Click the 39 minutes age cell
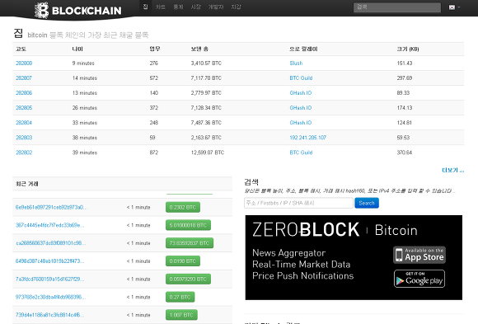The image size is (478, 324). tap(85, 153)
